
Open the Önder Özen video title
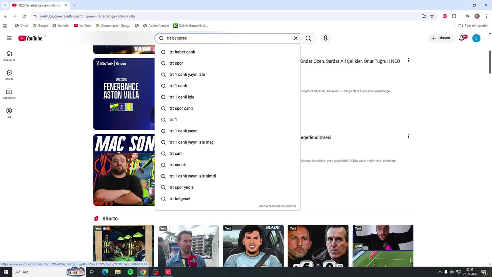[350, 61]
